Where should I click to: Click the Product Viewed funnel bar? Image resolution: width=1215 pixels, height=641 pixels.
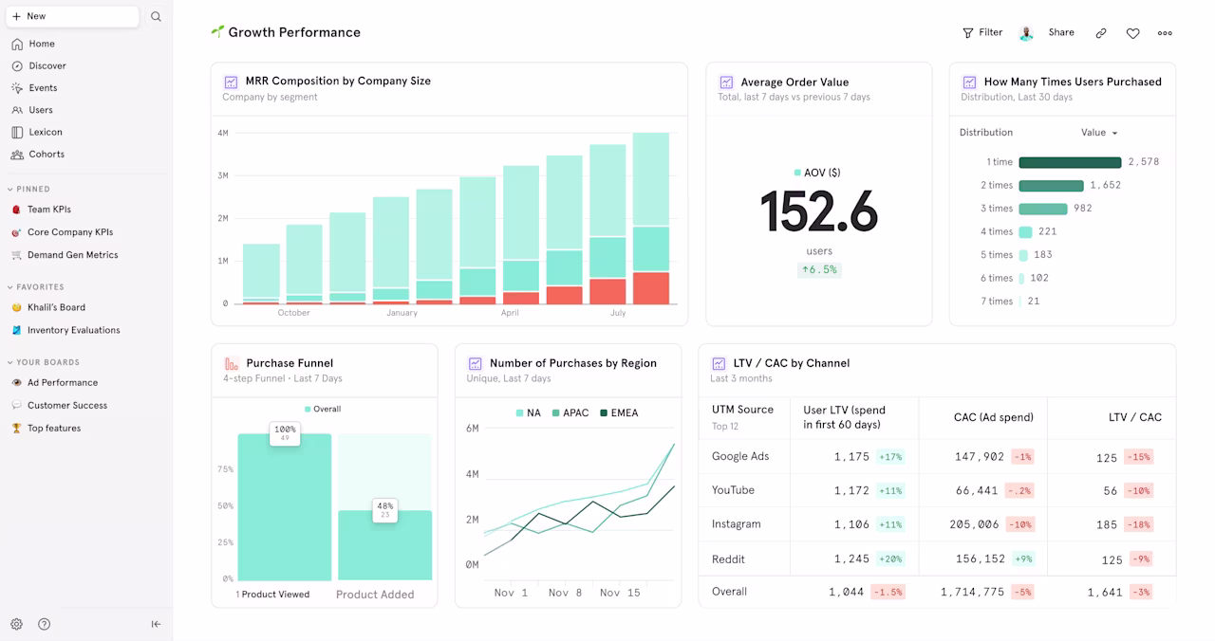point(285,507)
